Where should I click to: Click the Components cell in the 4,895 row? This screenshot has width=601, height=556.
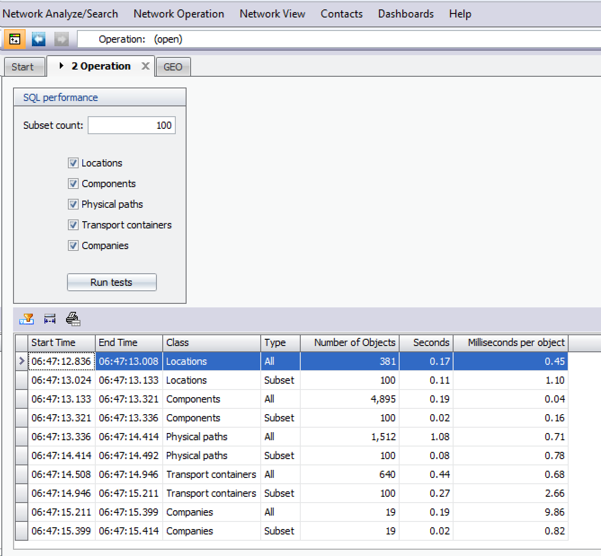212,399
